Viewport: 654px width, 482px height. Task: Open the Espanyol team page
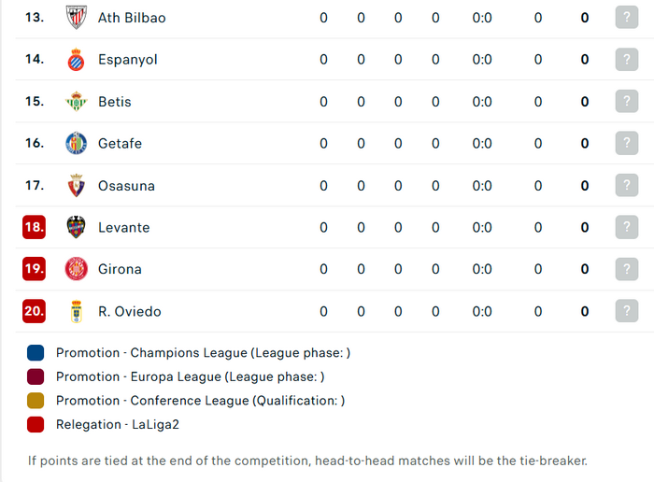[128, 60]
